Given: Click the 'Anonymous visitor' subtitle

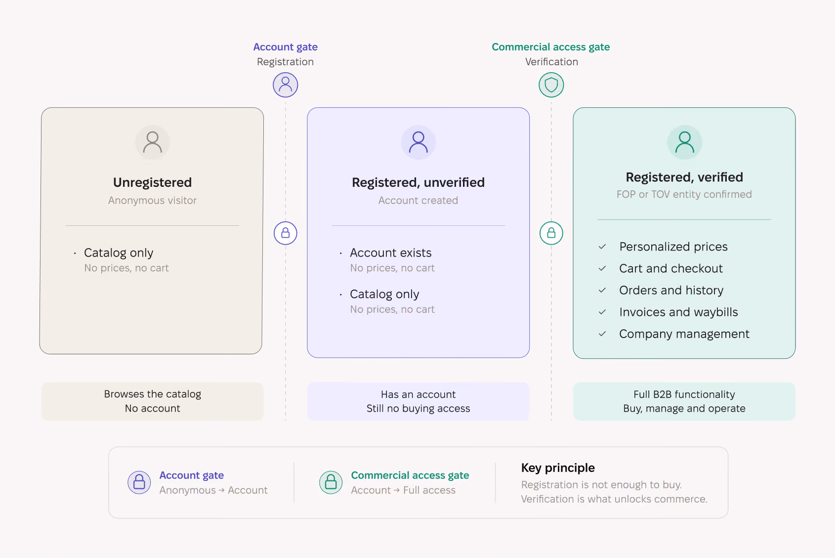Looking at the screenshot, I should (153, 200).
